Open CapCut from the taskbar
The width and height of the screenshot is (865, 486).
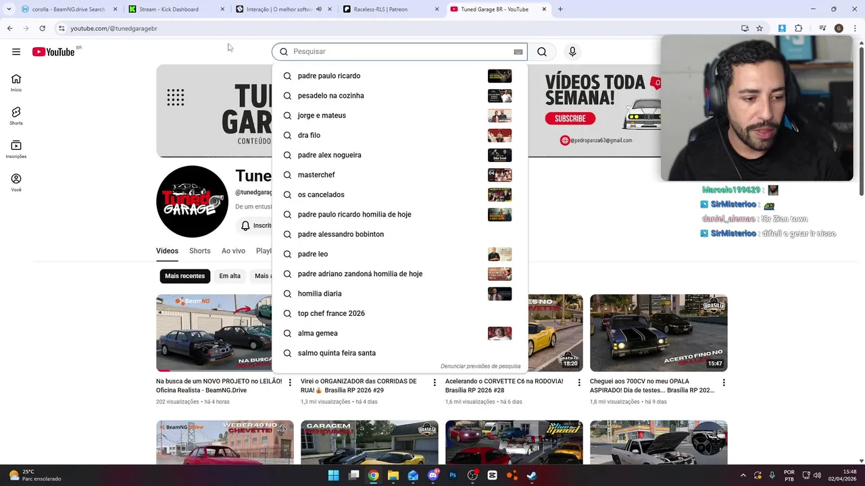point(492,475)
